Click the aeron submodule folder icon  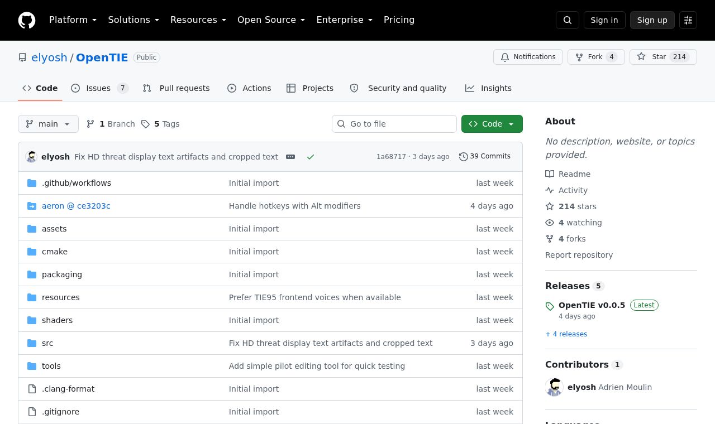click(x=32, y=206)
